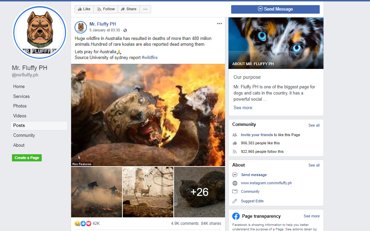370x231 pixels.
Task: Open the #wildfire hashtag link
Action: 149,57
